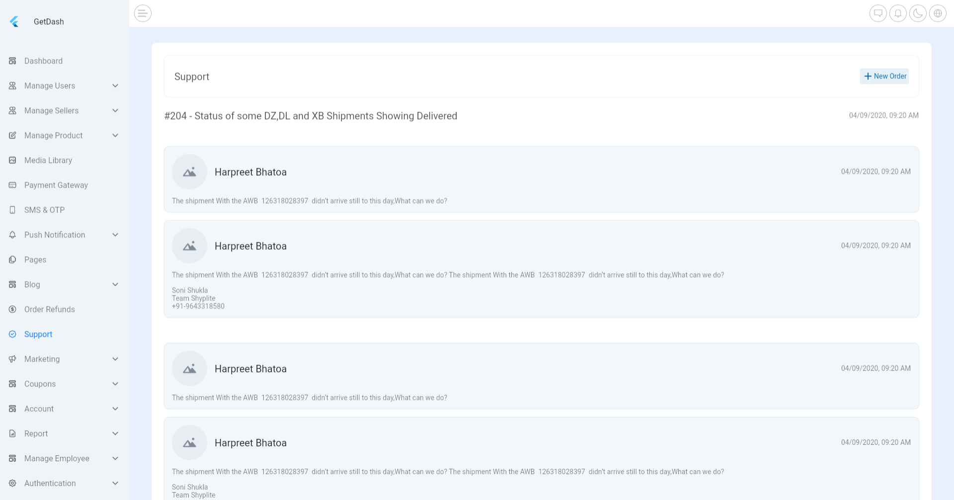This screenshot has height=500, width=954.
Task: Open the Dashboard menu item
Action: pyautogui.click(x=43, y=61)
